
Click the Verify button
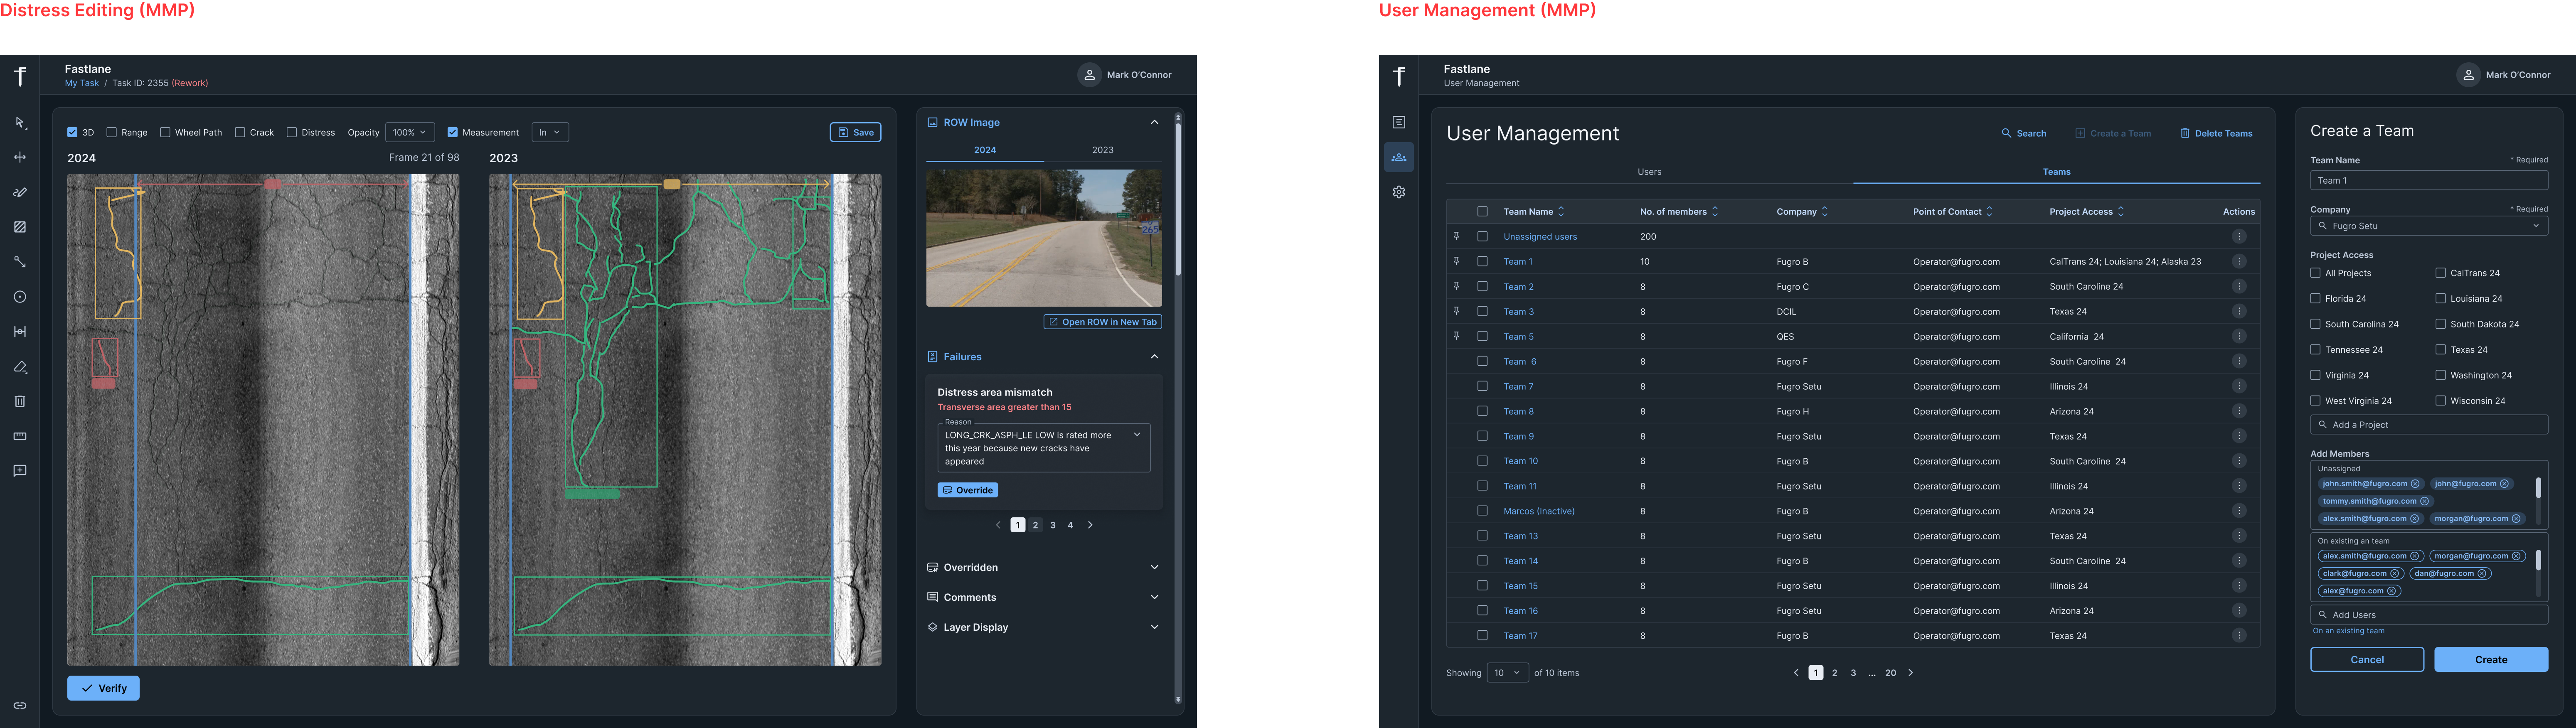point(103,688)
